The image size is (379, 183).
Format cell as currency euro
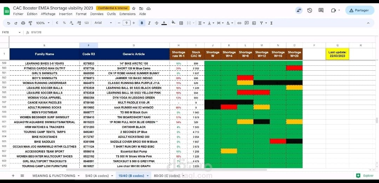click(x=57, y=23)
